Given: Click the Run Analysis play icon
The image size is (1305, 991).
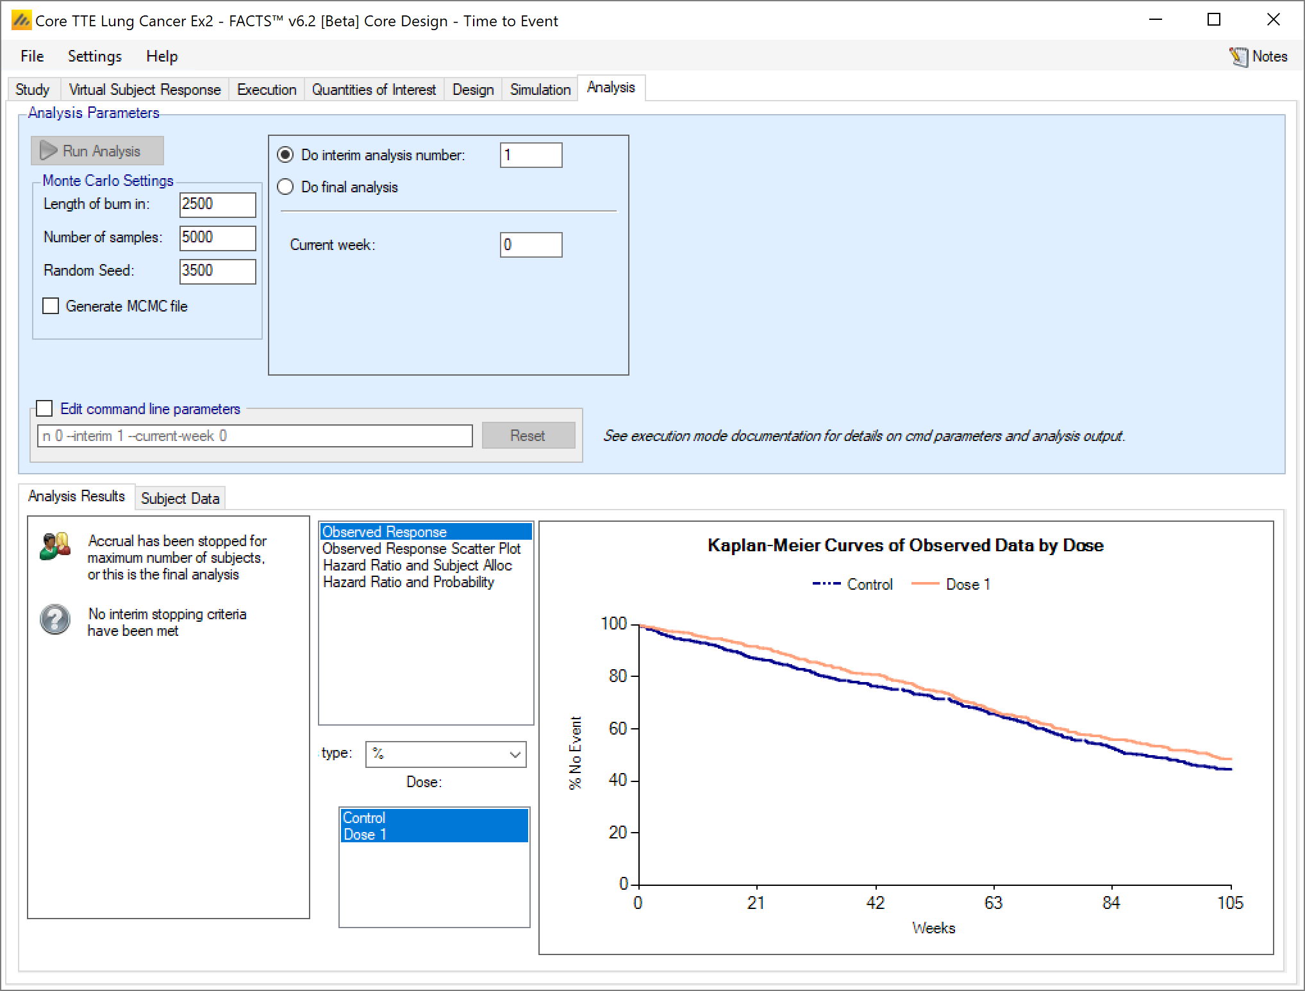Looking at the screenshot, I should pos(49,151).
